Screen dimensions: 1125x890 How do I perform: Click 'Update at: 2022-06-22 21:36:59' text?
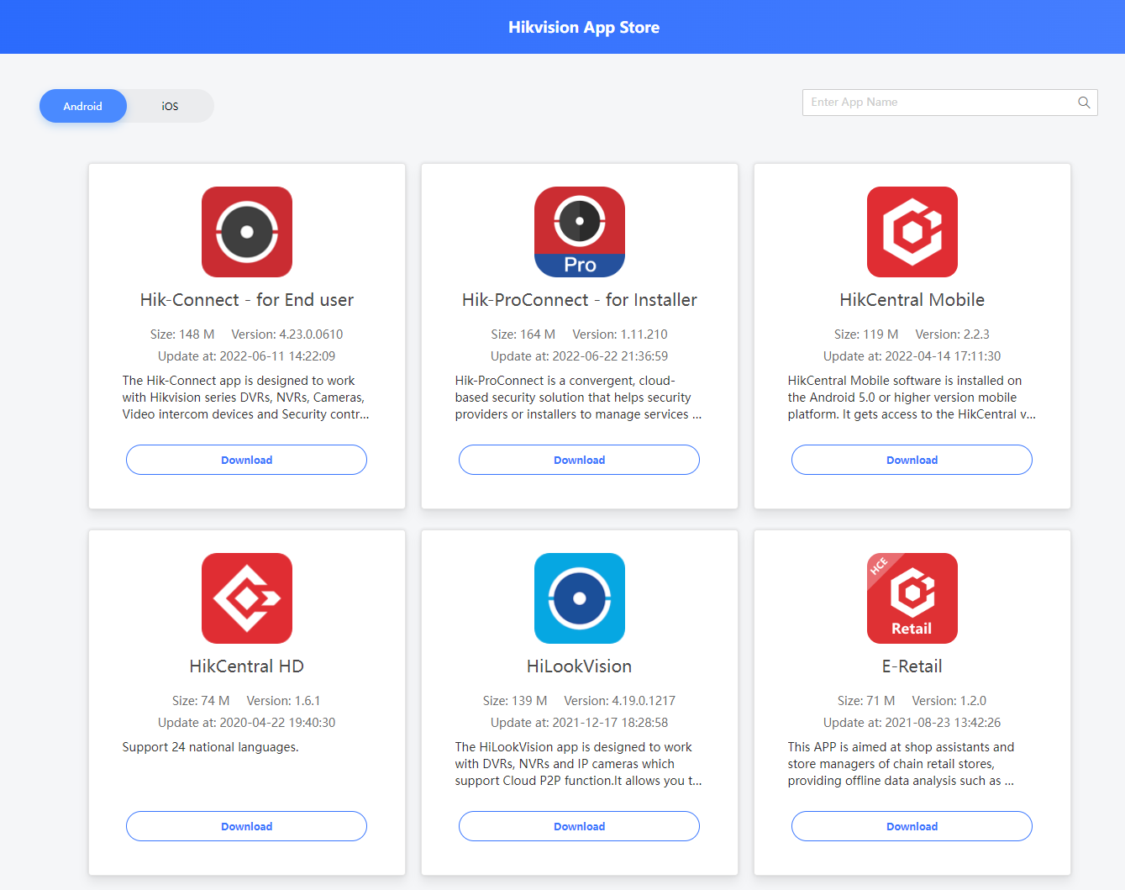click(x=580, y=356)
